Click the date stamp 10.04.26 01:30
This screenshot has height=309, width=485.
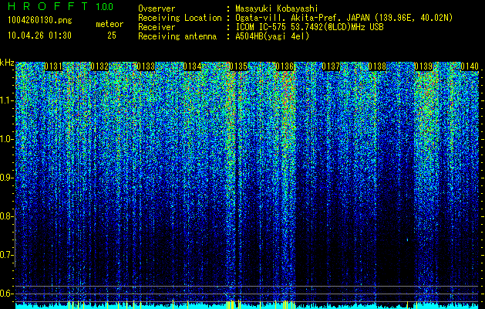click(x=39, y=36)
